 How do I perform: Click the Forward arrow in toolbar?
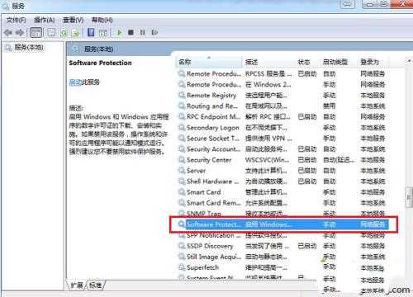20,33
